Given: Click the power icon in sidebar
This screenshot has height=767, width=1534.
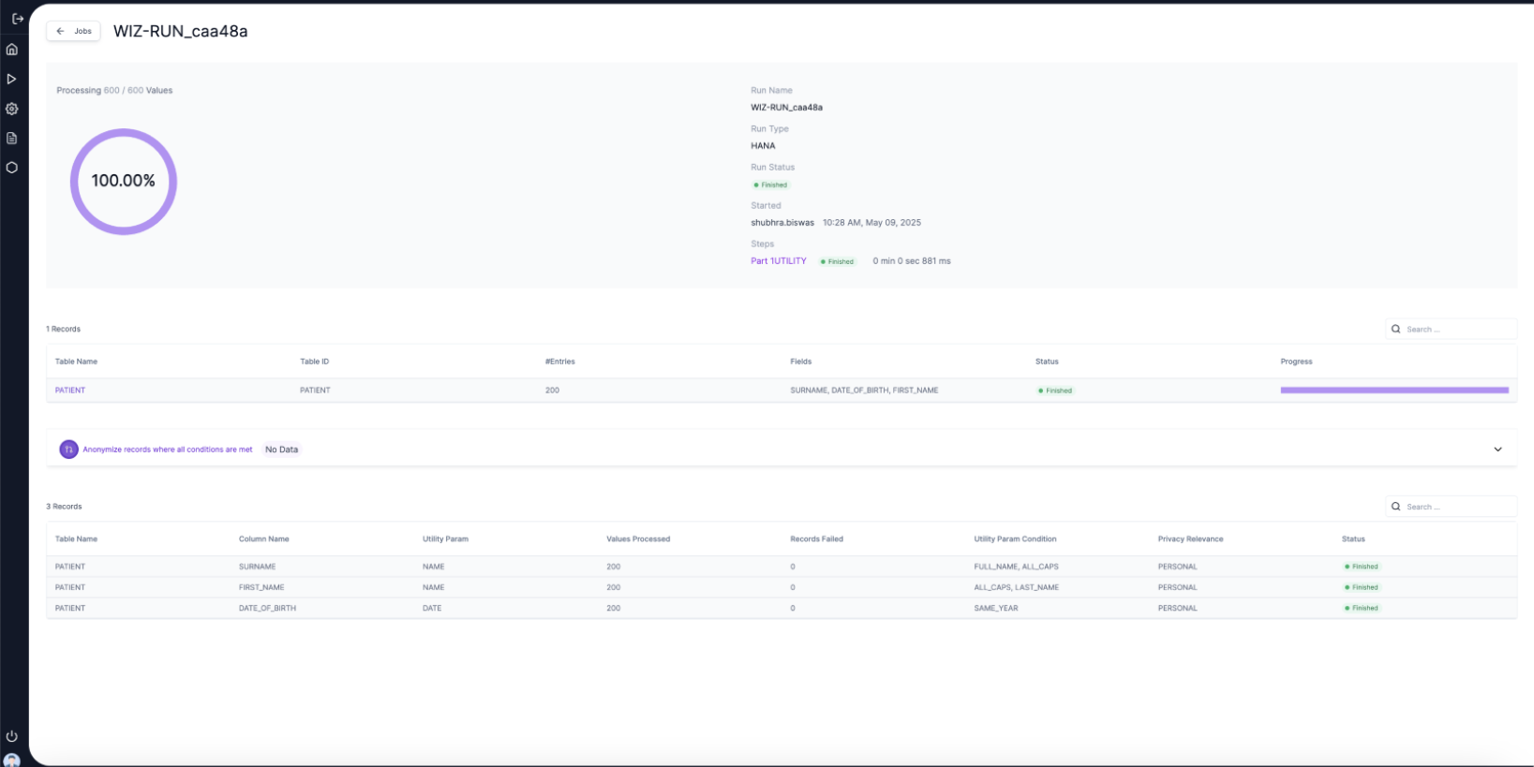Looking at the screenshot, I should [x=12, y=736].
